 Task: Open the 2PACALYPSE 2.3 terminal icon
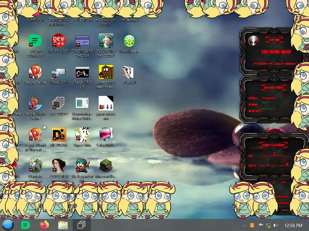pos(82,72)
